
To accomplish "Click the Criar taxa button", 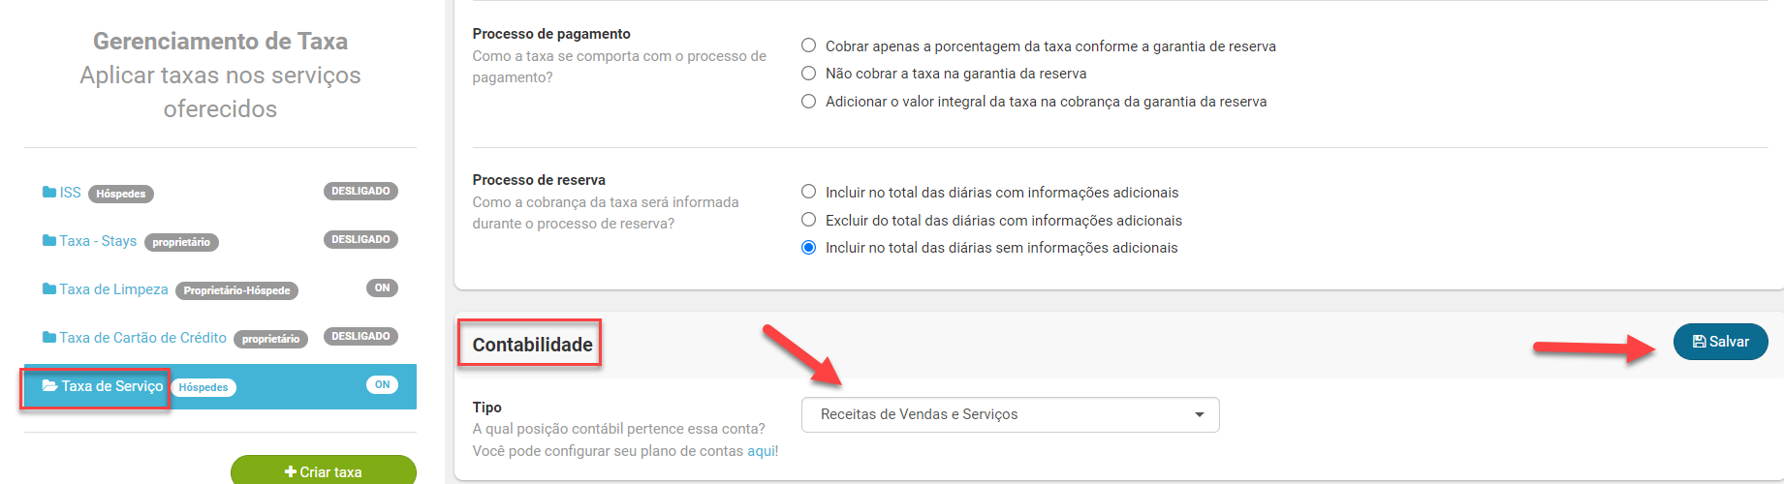I will 324,470.
